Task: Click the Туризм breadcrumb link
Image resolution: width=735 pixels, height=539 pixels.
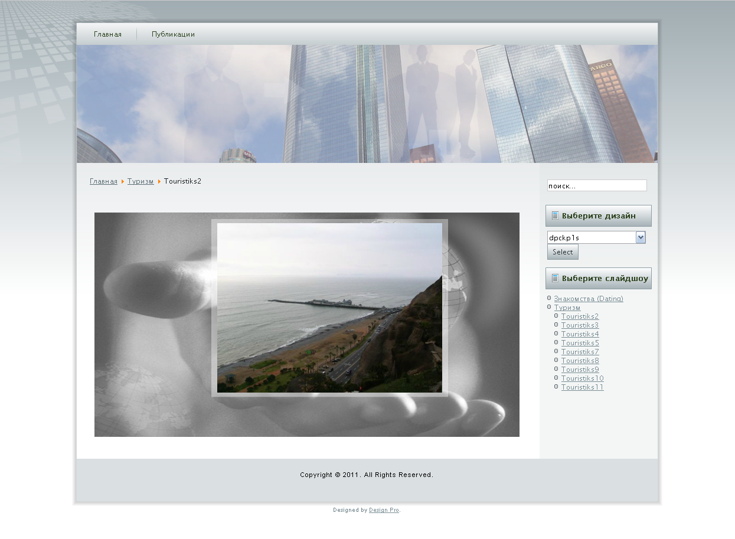Action: (x=141, y=181)
